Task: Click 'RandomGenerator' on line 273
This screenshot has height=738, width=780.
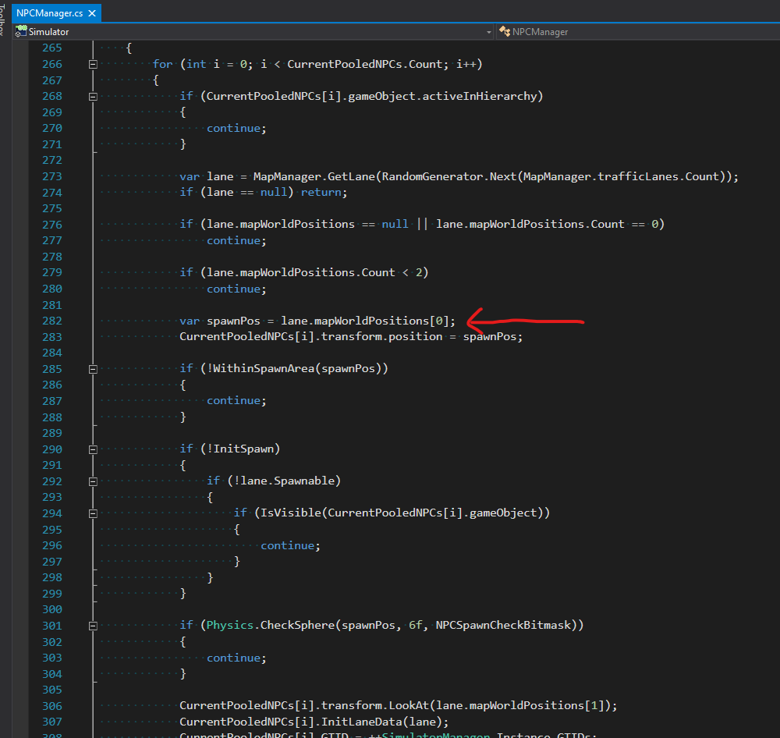Action: click(432, 176)
